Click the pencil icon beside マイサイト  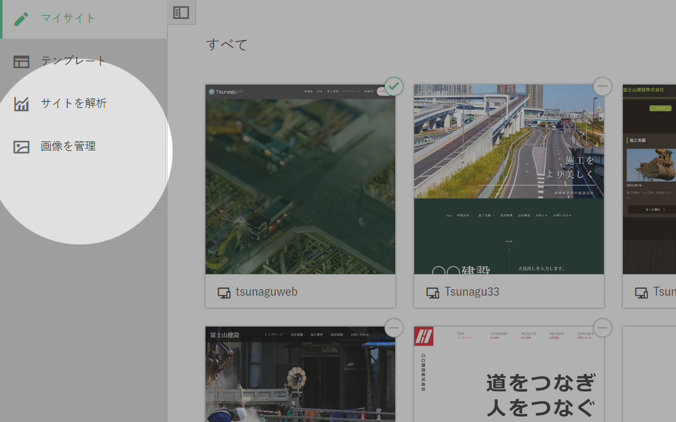click(x=22, y=18)
